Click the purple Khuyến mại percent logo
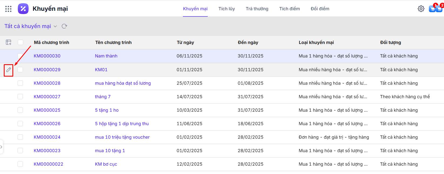The height and width of the screenshot is (174, 444). coord(23,9)
